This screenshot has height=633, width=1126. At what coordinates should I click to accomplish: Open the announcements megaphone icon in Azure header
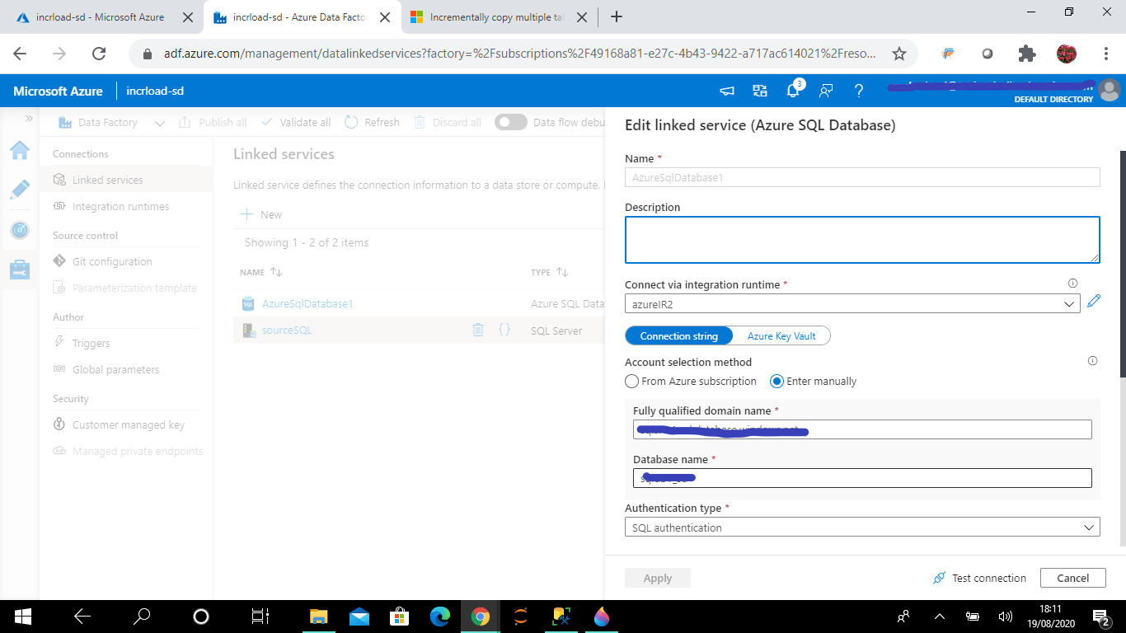pyautogui.click(x=727, y=91)
